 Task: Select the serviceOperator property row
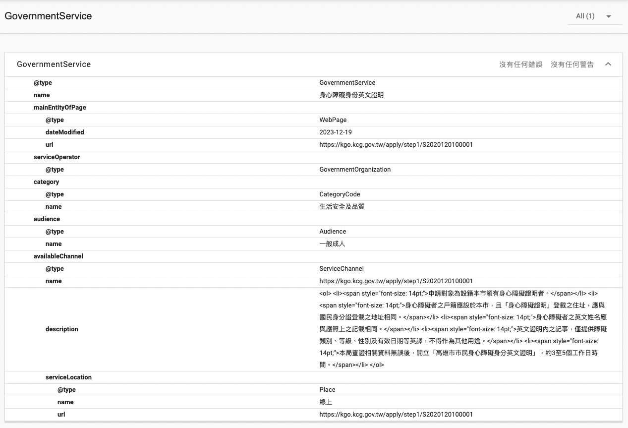click(57, 157)
